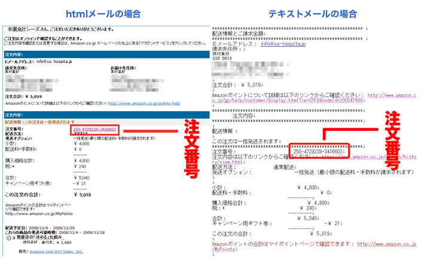The width and height of the screenshot is (424, 267).
Task: Click the 配送料・手数料 amount ¥ 0 in html mail
Action: point(78,149)
